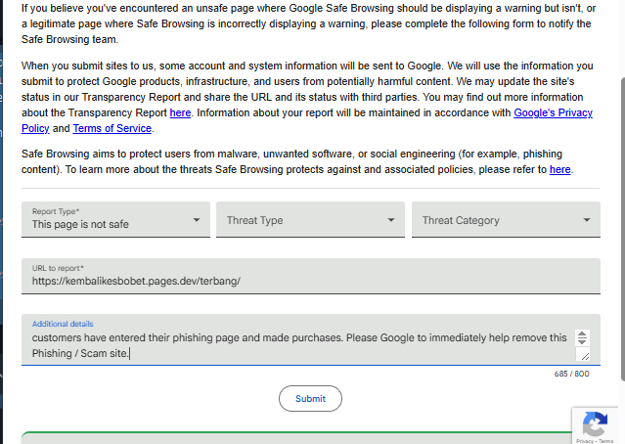Click the 685 / 800 character counter

[x=571, y=374]
